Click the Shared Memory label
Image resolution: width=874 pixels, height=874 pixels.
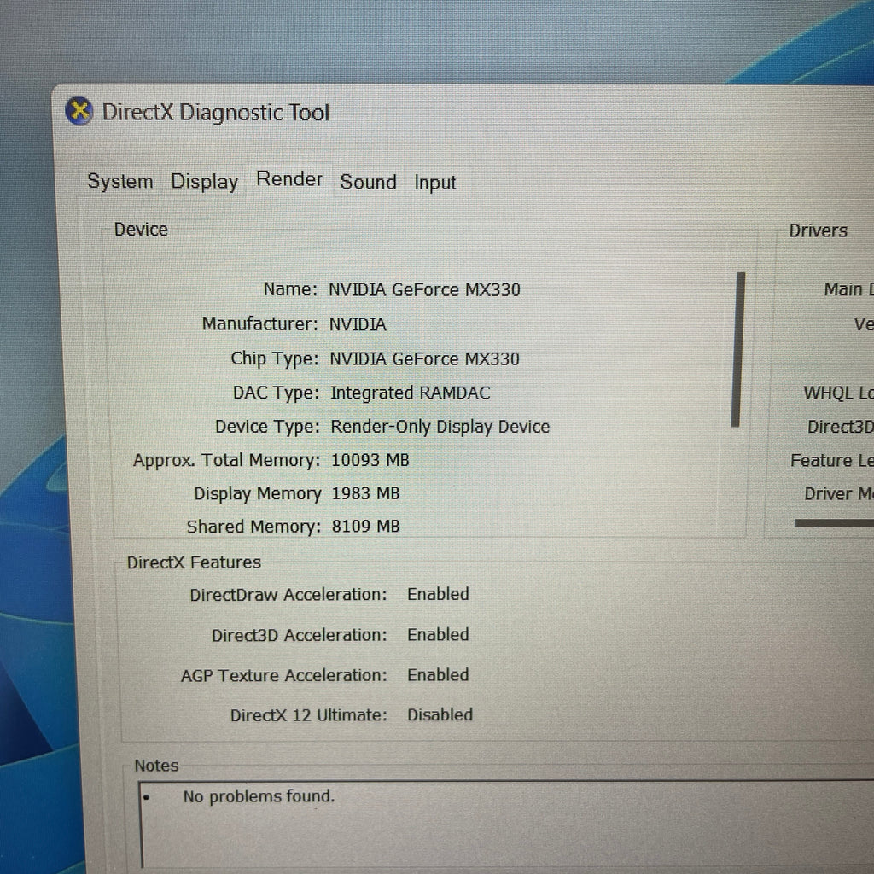[x=253, y=527]
